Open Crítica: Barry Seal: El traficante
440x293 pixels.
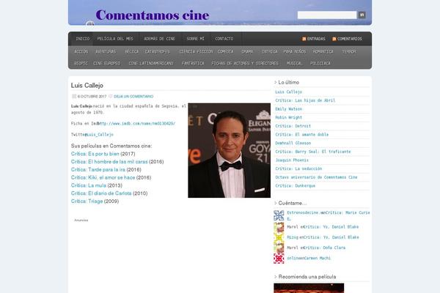point(313,152)
